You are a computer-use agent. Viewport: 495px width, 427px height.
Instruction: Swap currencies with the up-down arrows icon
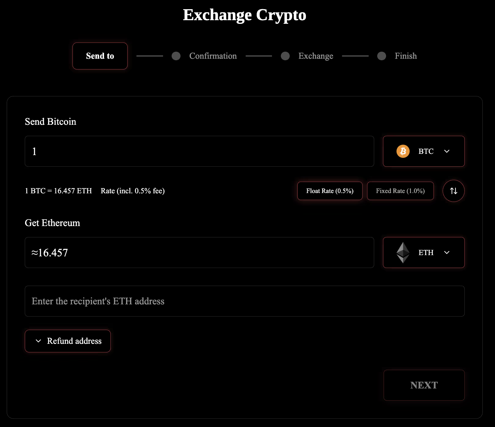click(x=453, y=191)
